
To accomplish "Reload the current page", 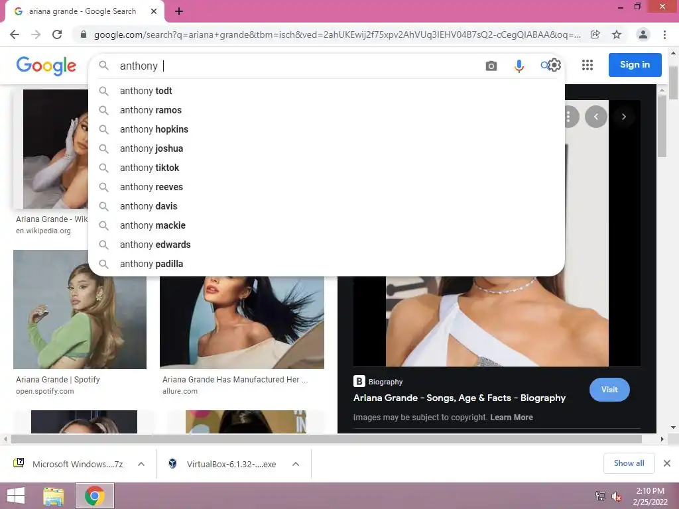I will pyautogui.click(x=57, y=34).
